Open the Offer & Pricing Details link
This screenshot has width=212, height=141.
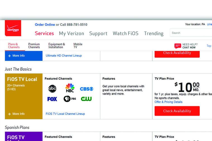(x=168, y=102)
